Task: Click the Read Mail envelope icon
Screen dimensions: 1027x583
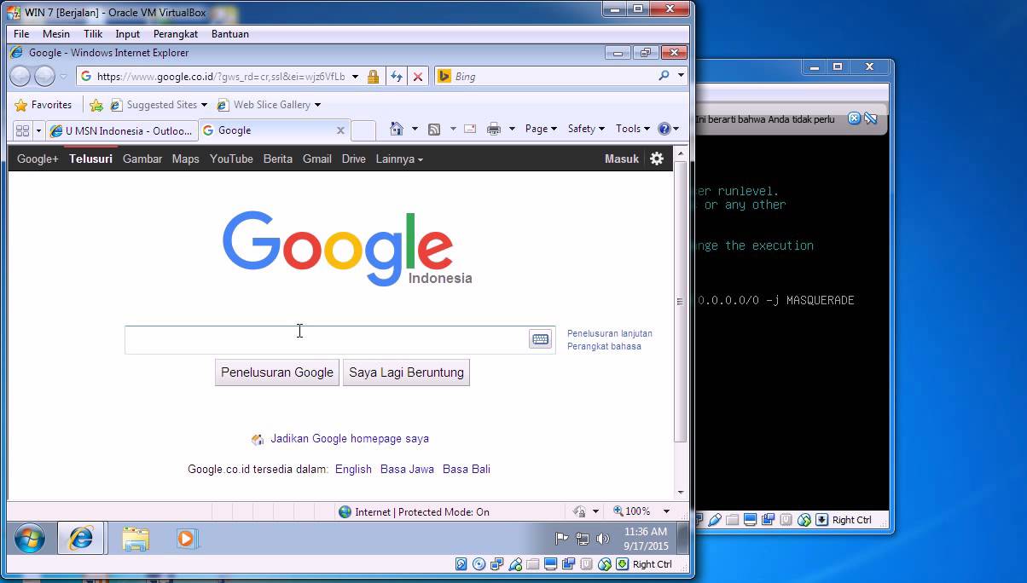Action: [470, 129]
